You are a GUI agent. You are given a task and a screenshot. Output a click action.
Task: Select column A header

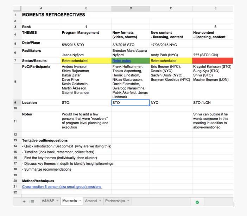click(41, 8)
